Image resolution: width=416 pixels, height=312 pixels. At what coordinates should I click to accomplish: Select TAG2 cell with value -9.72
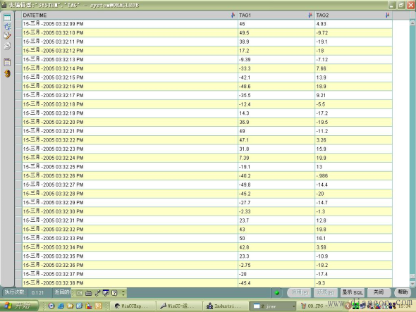point(353,33)
